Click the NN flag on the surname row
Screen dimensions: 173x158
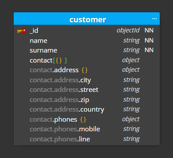(x=149, y=50)
